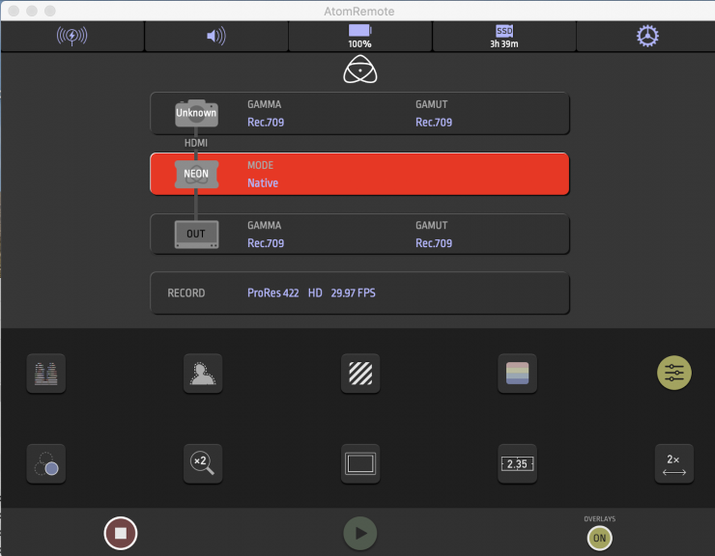Enable the 2.35 cinema aspect guide
This screenshot has height=556, width=715.
click(x=517, y=463)
